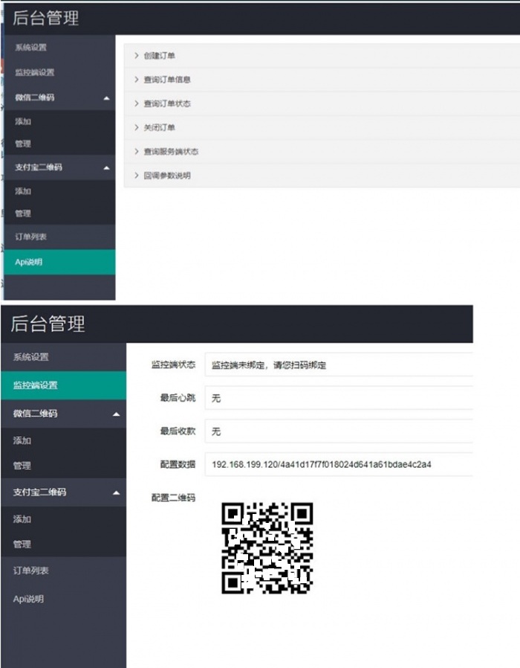Image resolution: width=520 pixels, height=668 pixels.
Task: Collapse 微信二维码 arrow on the Api说明 screen
Action: click(106, 98)
